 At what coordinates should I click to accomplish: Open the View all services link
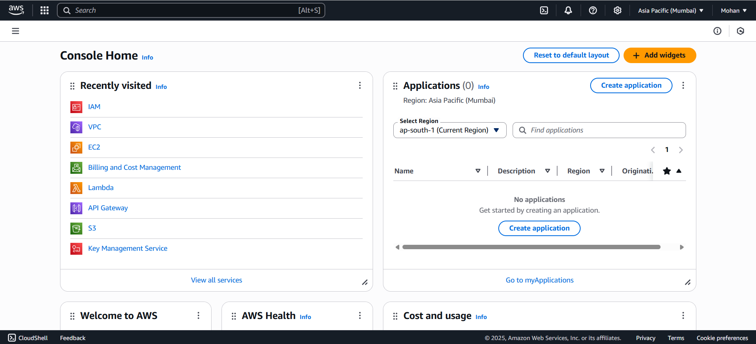pyautogui.click(x=216, y=280)
